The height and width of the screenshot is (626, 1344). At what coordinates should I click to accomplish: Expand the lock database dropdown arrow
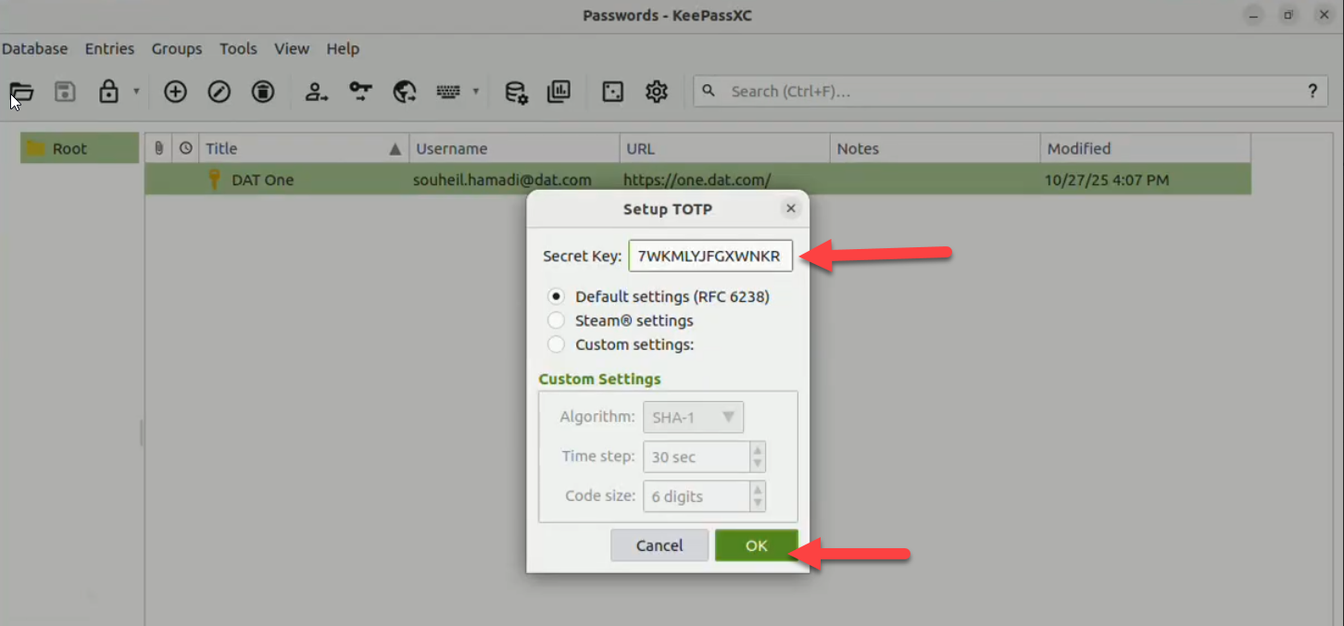(x=136, y=92)
